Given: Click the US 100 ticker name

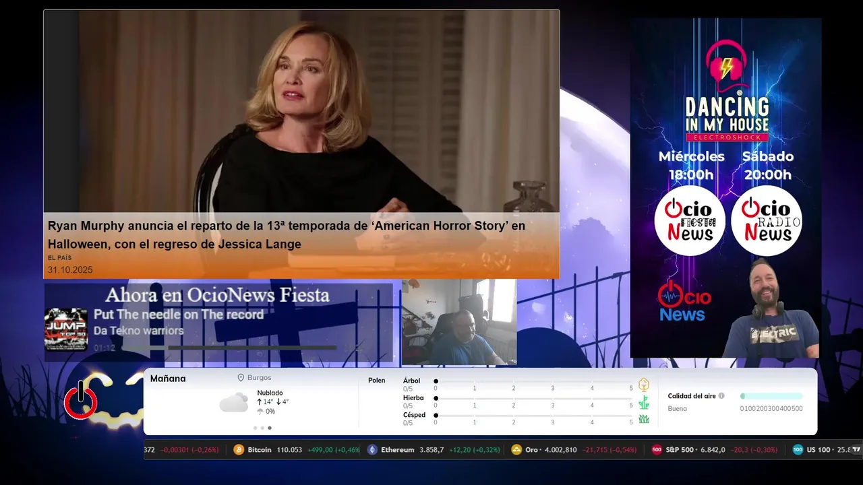Looking at the screenshot, I should point(819,450).
